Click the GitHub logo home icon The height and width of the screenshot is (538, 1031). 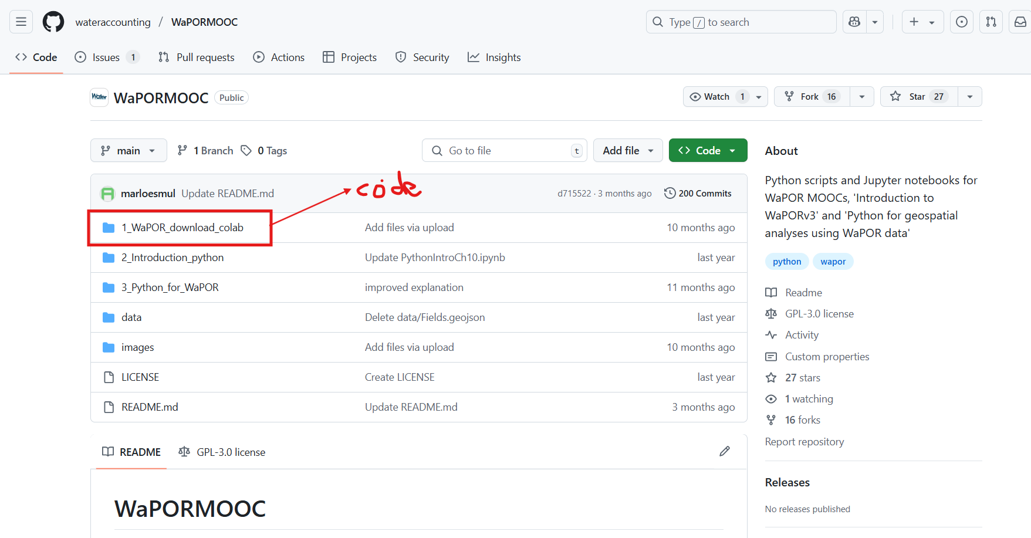pyautogui.click(x=53, y=22)
